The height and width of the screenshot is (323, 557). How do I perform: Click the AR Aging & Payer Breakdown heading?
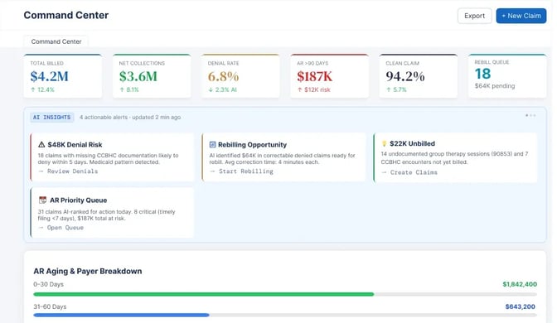[88, 271]
